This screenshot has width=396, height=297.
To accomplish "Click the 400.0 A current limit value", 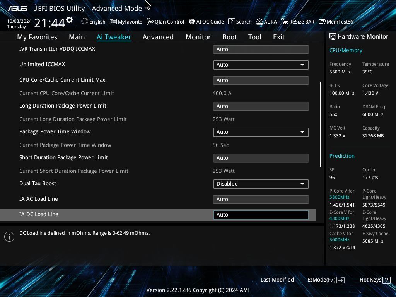I will (222, 93).
